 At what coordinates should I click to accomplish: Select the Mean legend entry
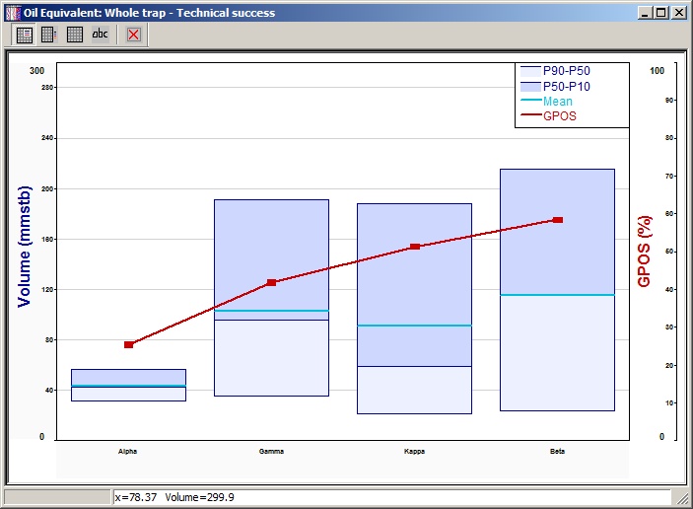[557, 101]
